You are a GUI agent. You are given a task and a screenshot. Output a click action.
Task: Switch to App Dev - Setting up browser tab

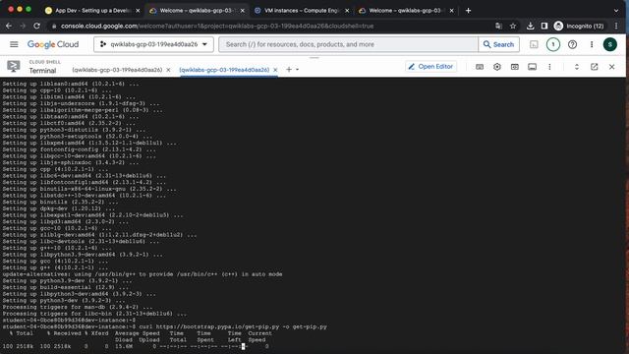coord(92,11)
